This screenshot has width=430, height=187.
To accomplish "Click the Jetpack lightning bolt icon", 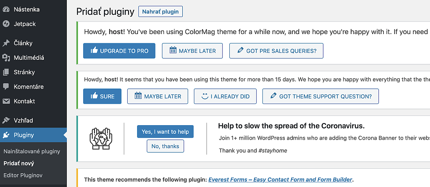I will [6, 24].
